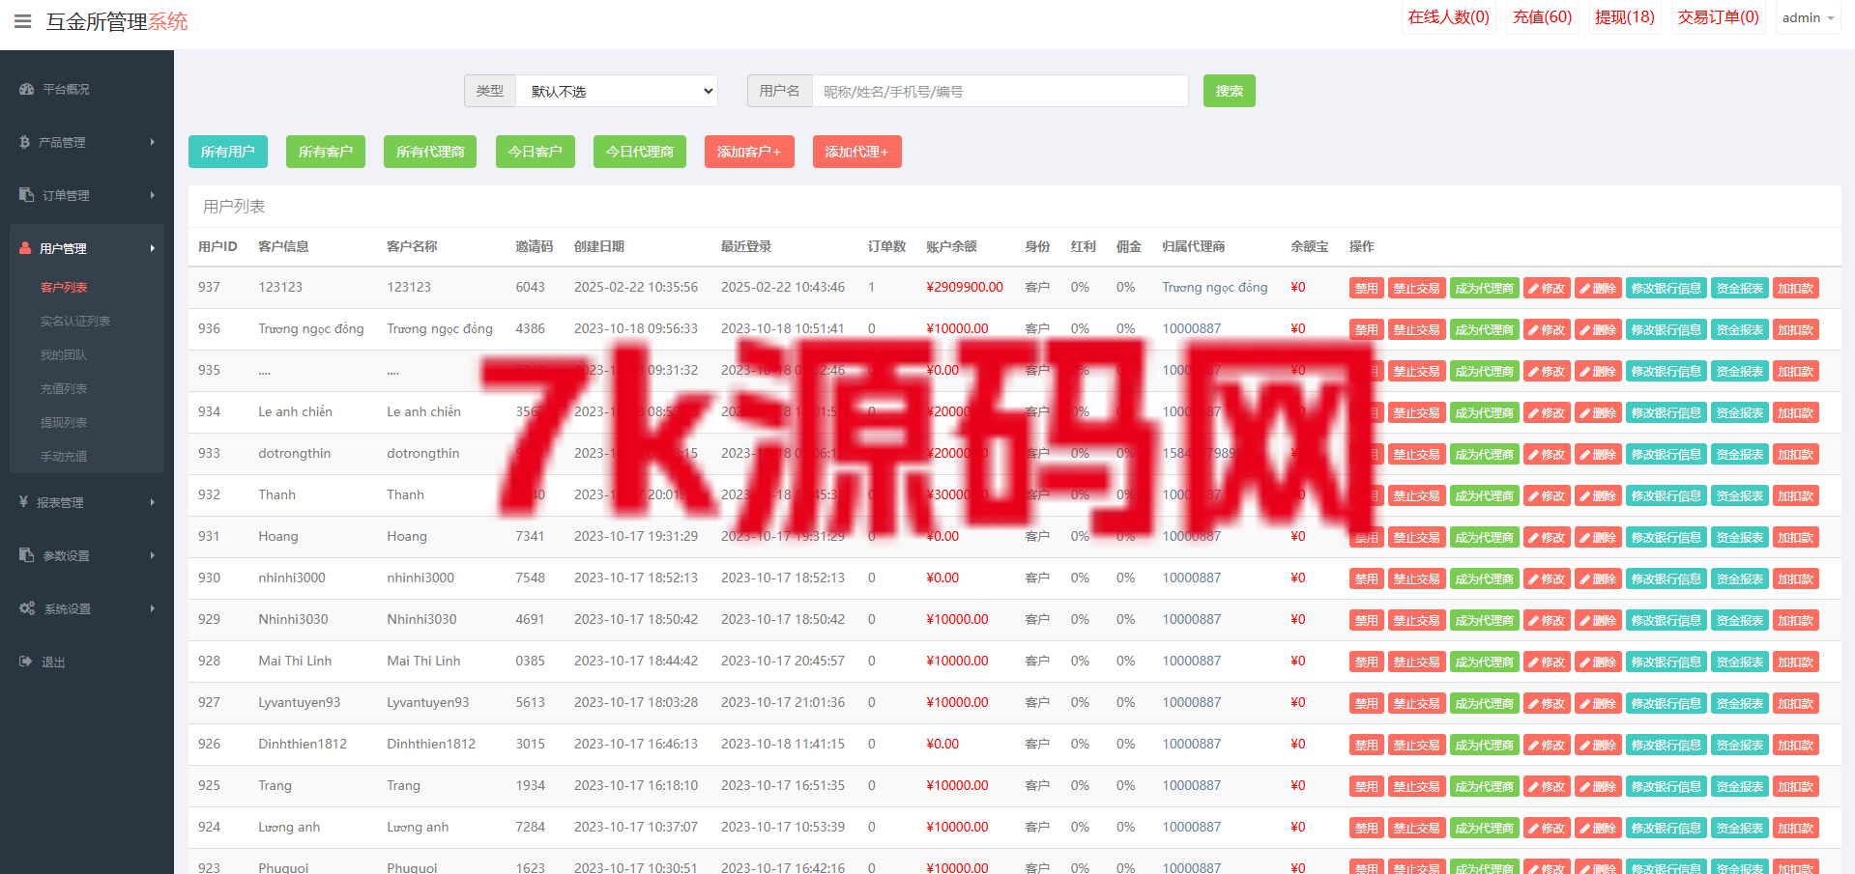Screen dimensions: 1855x874
Task: Click 修改银行信息 for user 927
Action: coord(1667,703)
